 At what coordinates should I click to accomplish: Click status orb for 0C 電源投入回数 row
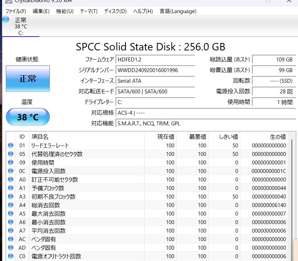[11, 171]
